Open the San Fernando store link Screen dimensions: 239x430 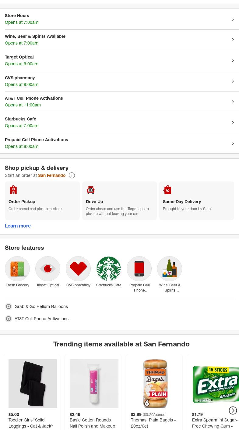click(x=52, y=175)
